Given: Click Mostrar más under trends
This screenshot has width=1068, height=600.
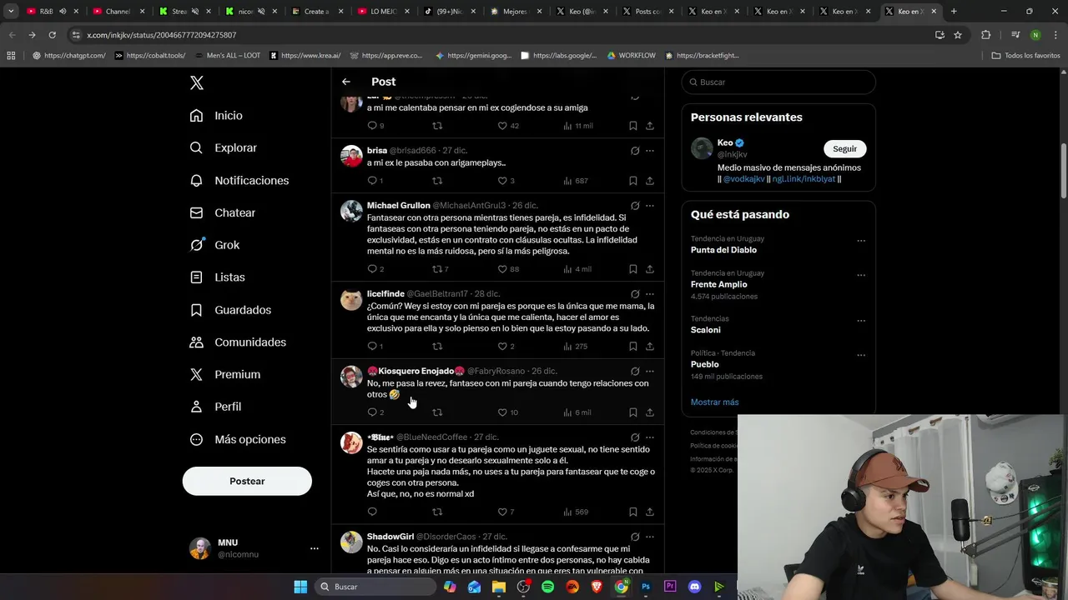Looking at the screenshot, I should click(x=714, y=402).
